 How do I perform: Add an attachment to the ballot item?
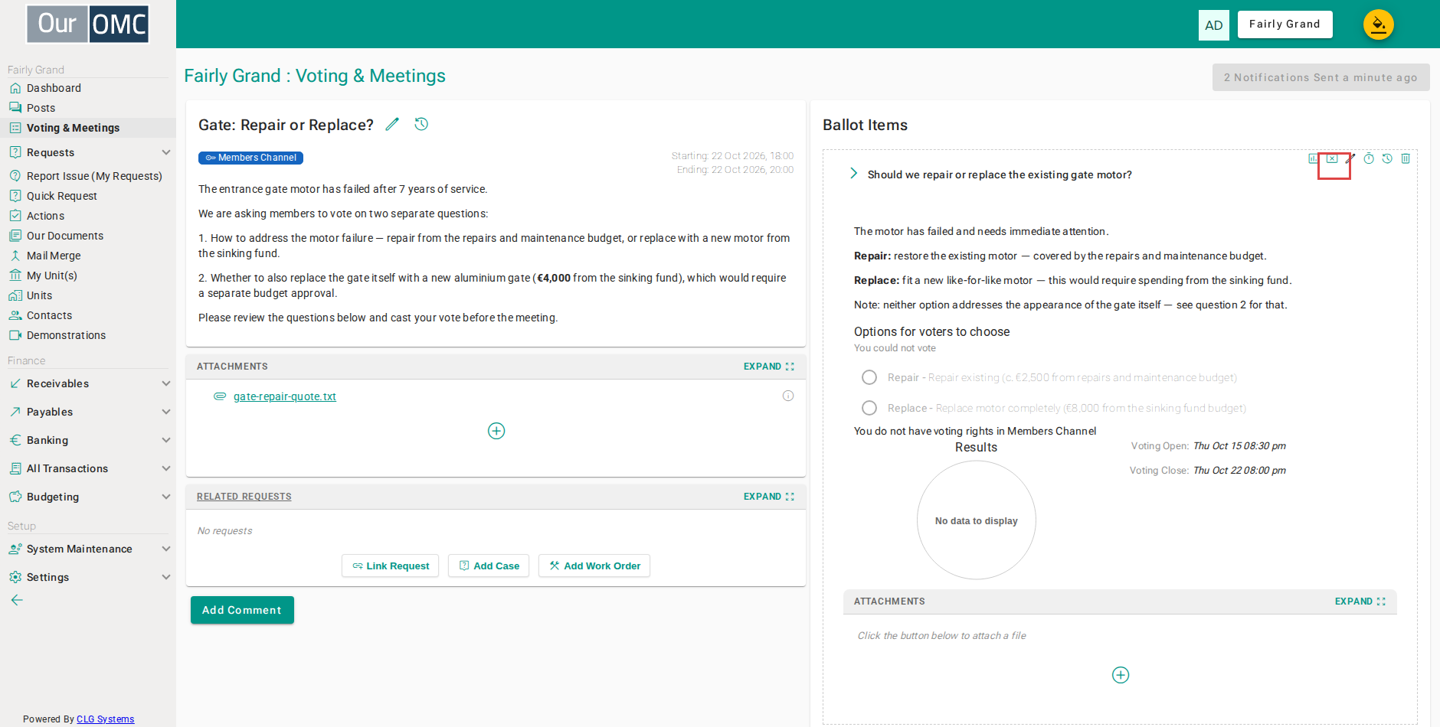click(x=1121, y=675)
